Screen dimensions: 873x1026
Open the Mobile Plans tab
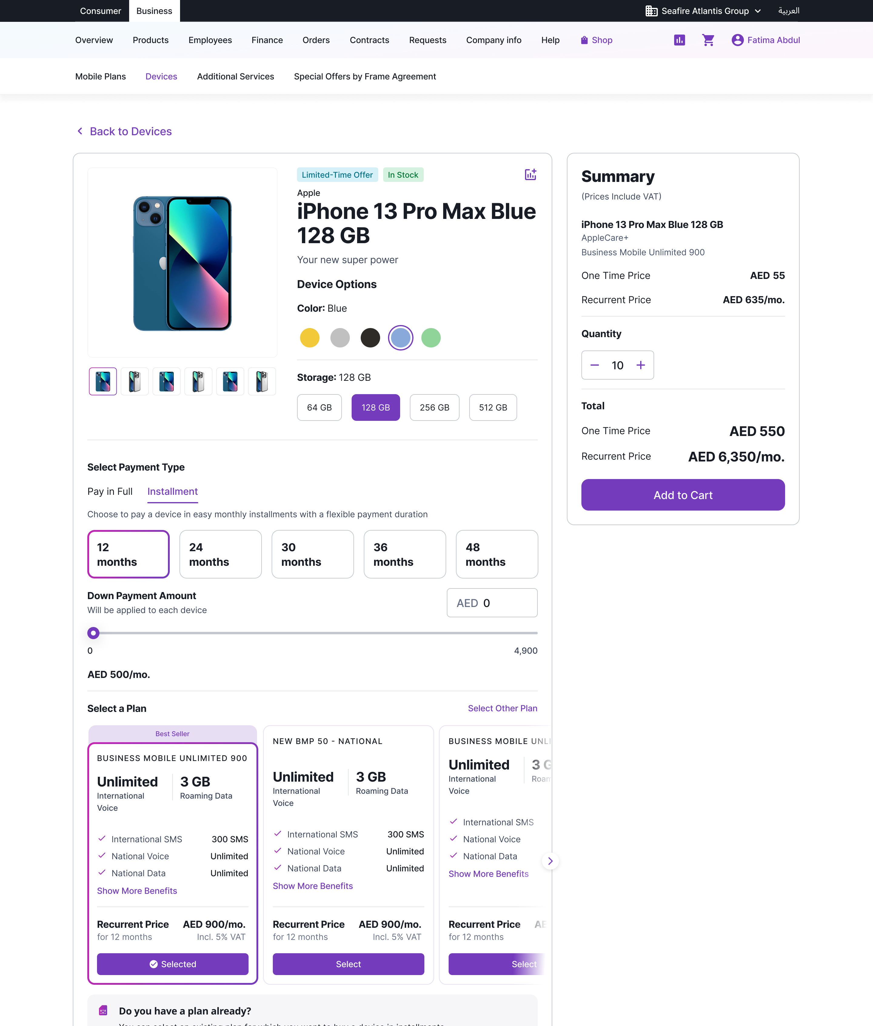pyautogui.click(x=100, y=77)
